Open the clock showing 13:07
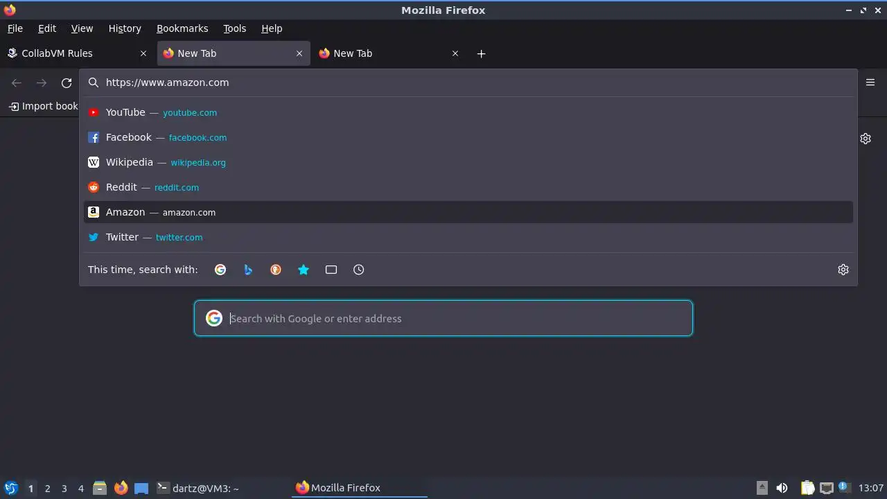 pyautogui.click(x=870, y=488)
